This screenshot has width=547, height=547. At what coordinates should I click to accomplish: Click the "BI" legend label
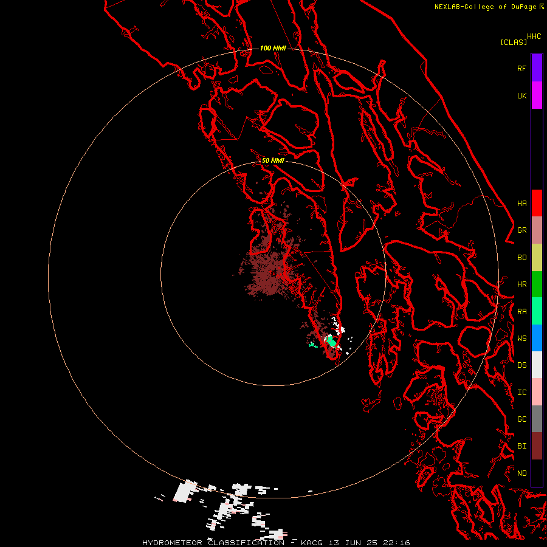point(522,446)
